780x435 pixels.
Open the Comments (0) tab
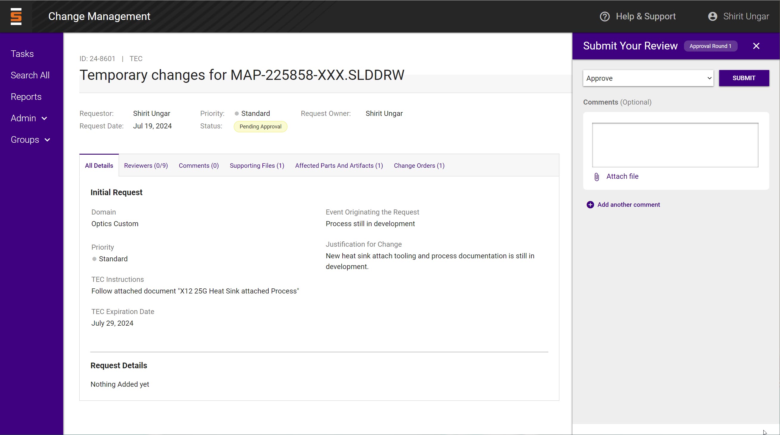(x=199, y=166)
